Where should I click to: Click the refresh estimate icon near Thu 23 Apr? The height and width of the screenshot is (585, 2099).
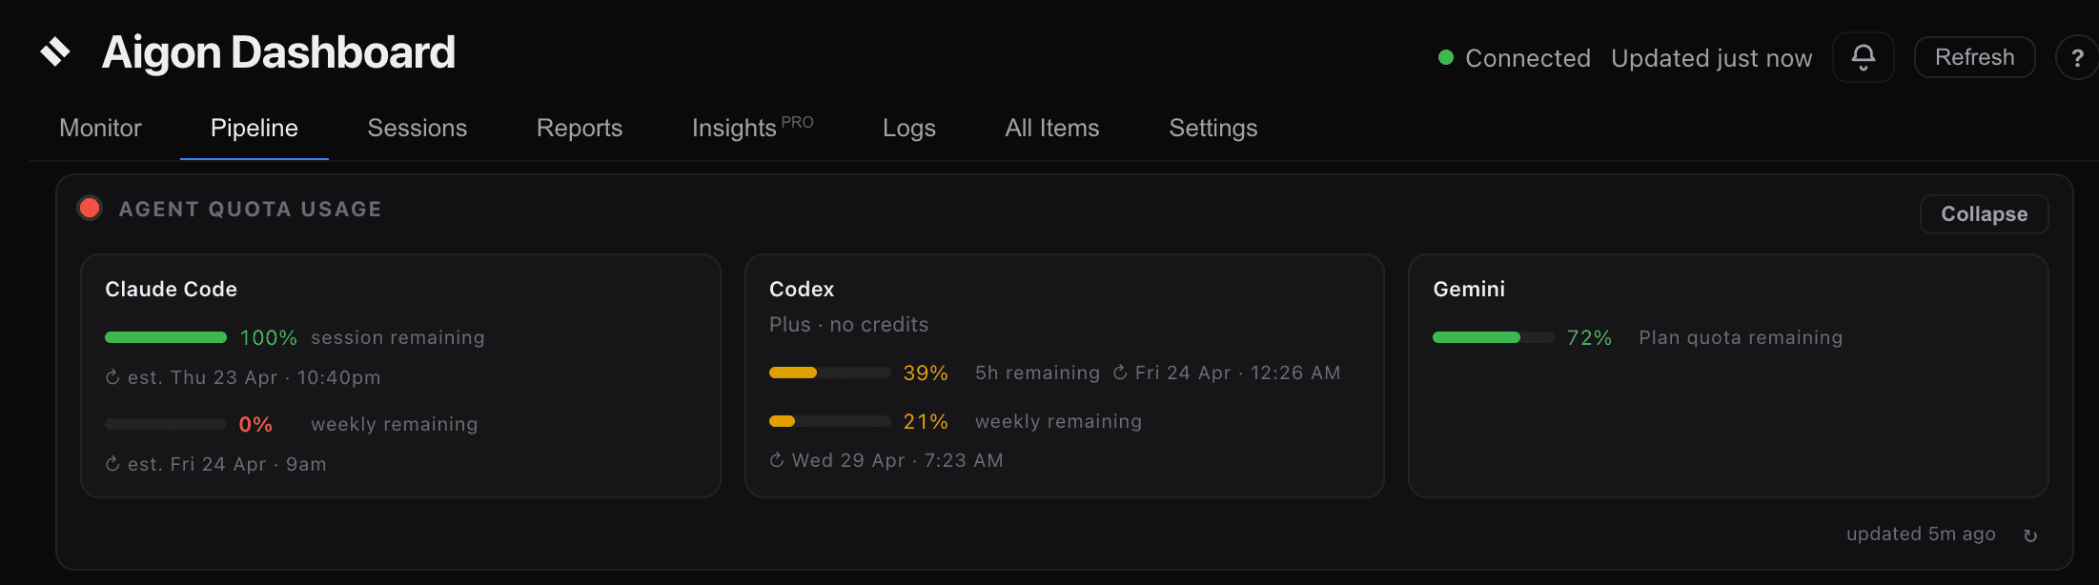[x=112, y=377]
